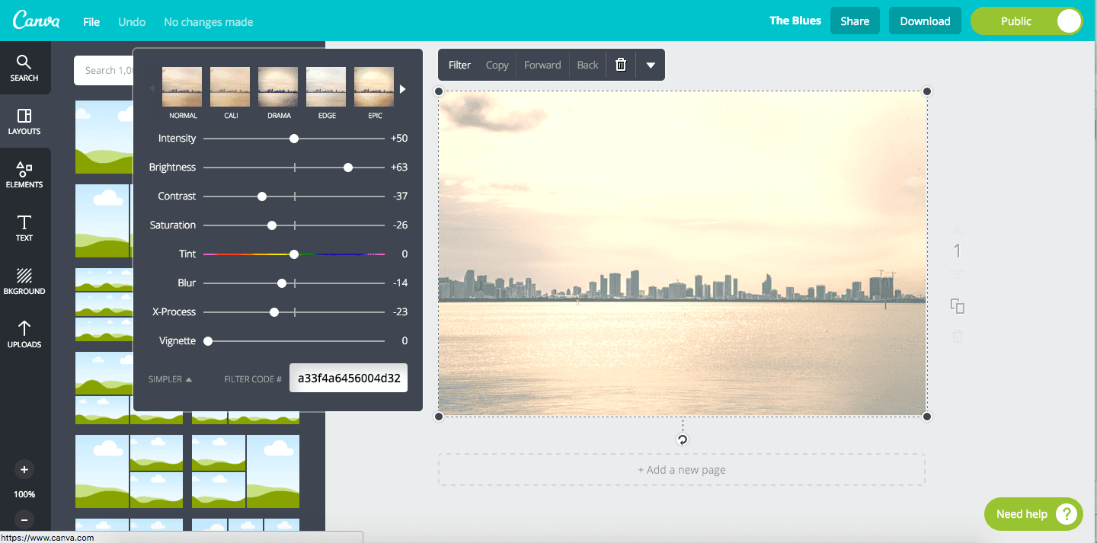Collapse the filter options via SIMPLER

(168, 378)
